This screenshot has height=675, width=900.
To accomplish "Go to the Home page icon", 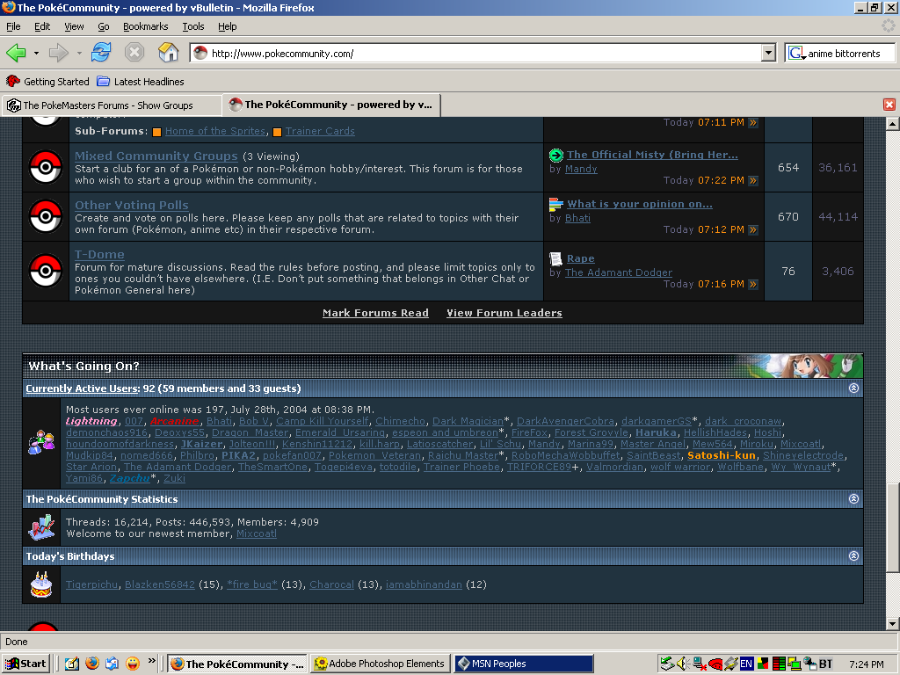I will tap(168, 53).
